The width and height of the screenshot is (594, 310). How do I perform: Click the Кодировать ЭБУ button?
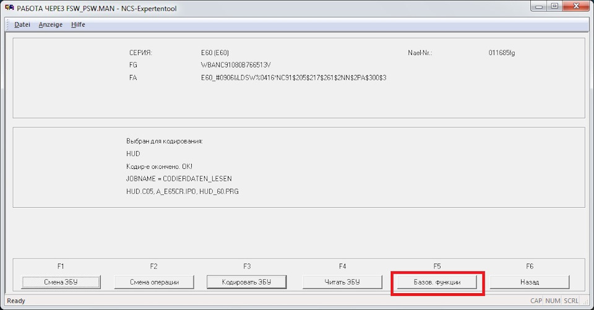[x=246, y=282]
